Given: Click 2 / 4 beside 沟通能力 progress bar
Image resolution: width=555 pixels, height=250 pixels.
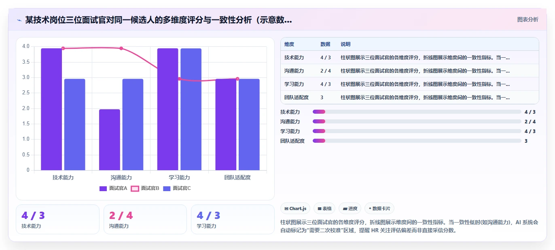Looking at the screenshot, I should 530,121.
